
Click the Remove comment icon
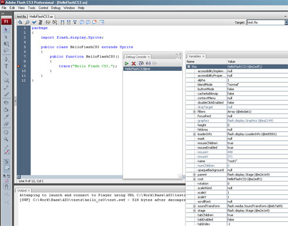pos(94,22)
